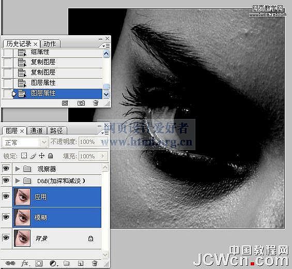
Task: Expand the D&B(加深和减淡) group triangle
Action: click(x=18, y=181)
